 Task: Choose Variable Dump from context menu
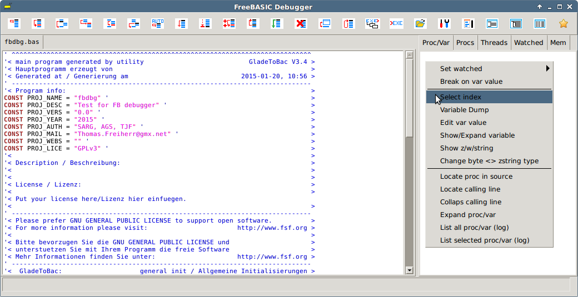pos(465,110)
